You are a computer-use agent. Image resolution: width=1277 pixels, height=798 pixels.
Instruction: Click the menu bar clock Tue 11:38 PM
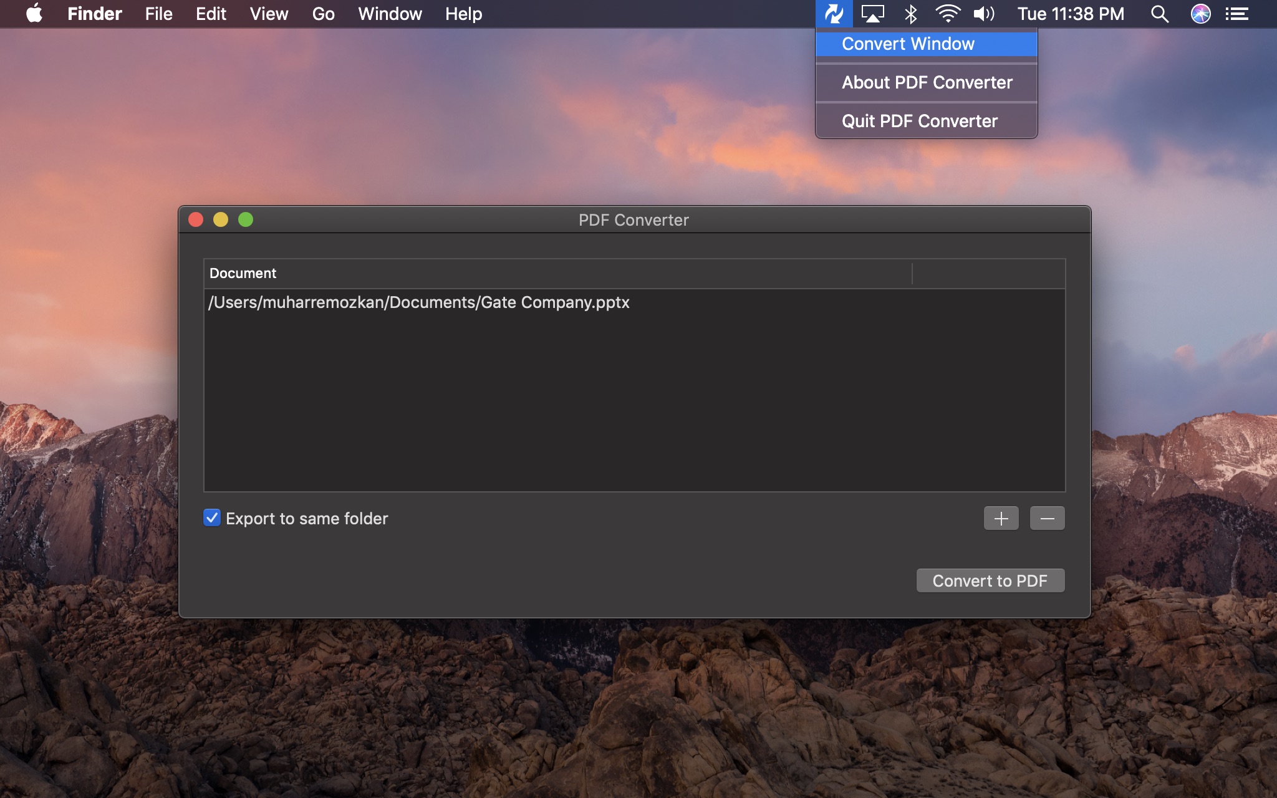point(1071,14)
